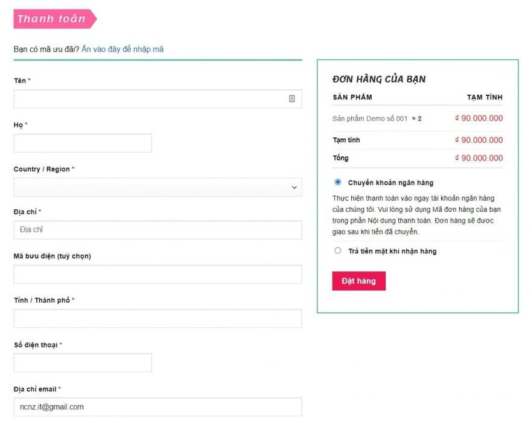Click the ĐƠN HÀNG CỦA BẠN heading
Image resolution: width=531 pixels, height=427 pixels.
(379, 79)
